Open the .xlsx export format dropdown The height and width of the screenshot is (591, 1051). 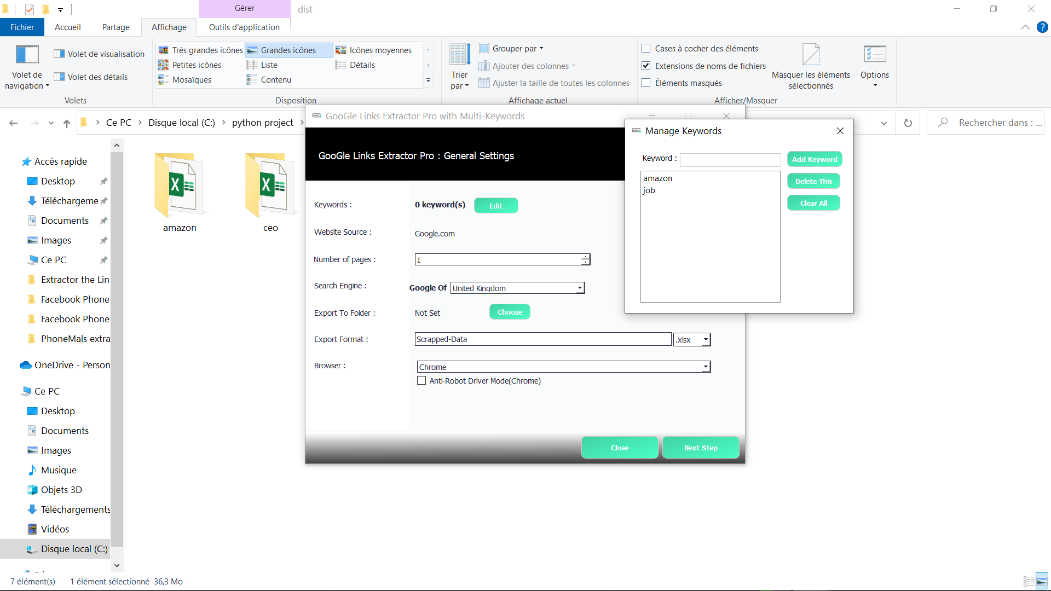(x=705, y=339)
